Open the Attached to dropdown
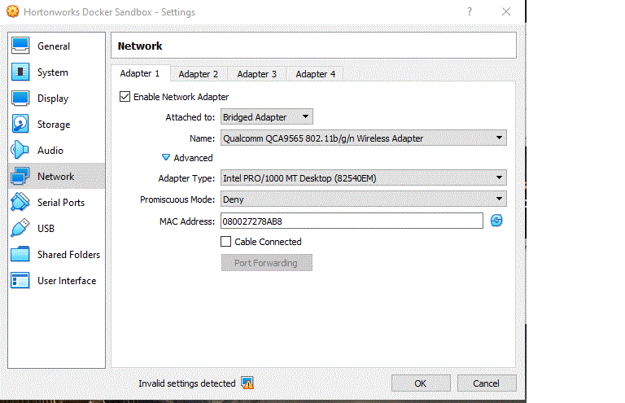Screen dimensions: 625x403 tap(267, 116)
